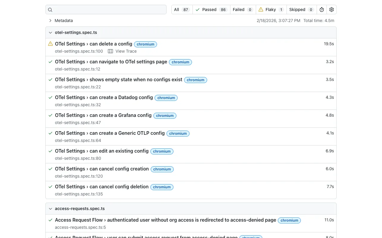
Task: Open the Flaky tests tab
Action: (270, 9)
